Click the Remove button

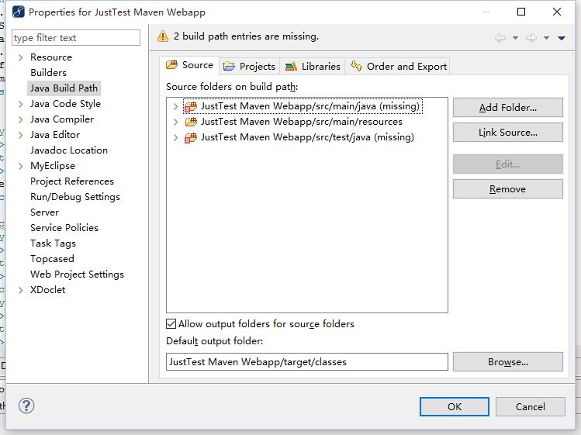(x=507, y=189)
